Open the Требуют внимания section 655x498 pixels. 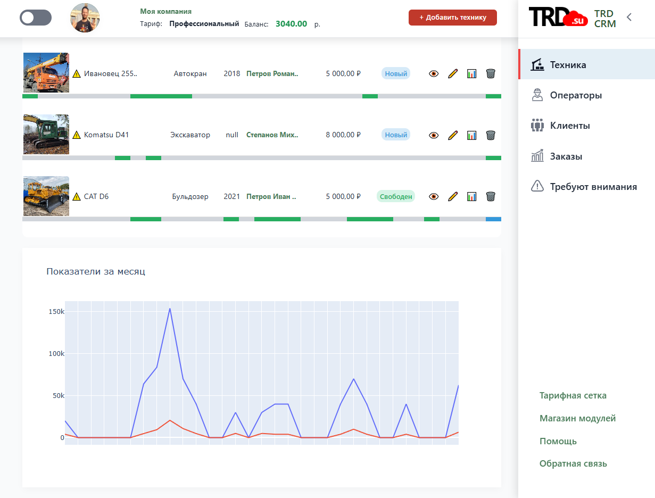587,187
